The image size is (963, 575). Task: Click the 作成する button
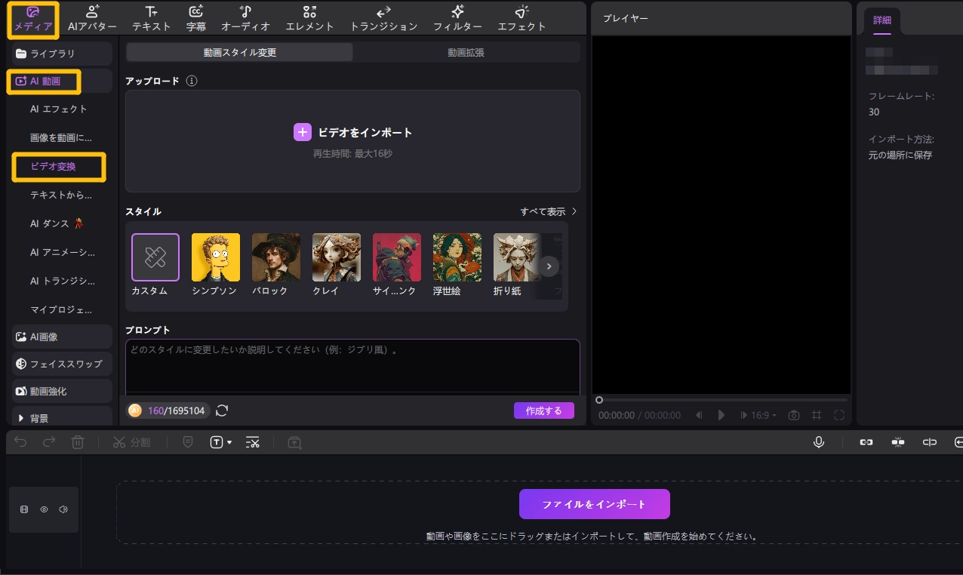pyautogui.click(x=543, y=410)
